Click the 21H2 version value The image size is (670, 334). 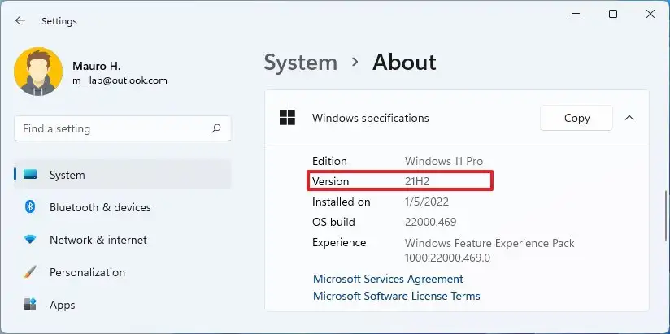(417, 181)
